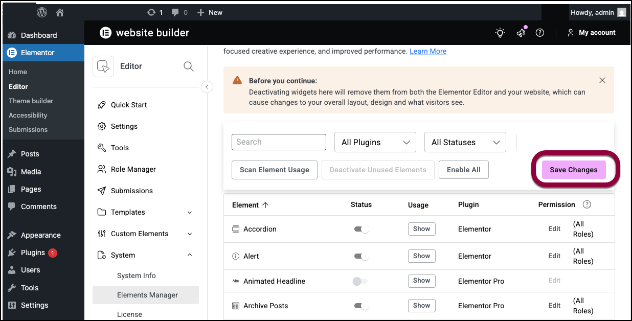Screen dimensions: 632x321
Task: Enable the Animated Headline element
Action: pyautogui.click(x=360, y=281)
